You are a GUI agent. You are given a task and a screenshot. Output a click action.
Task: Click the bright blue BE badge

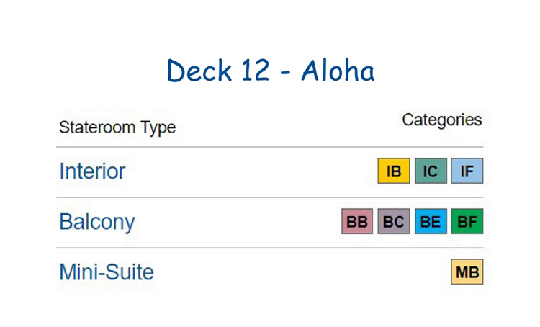(x=431, y=221)
